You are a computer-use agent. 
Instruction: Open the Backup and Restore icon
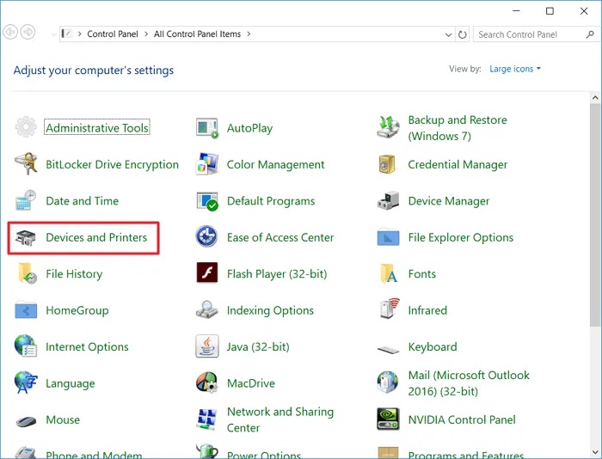coord(388,127)
